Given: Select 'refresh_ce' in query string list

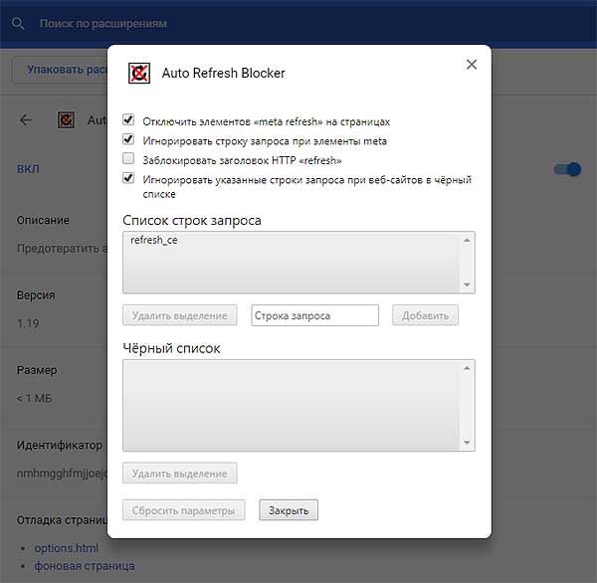Looking at the screenshot, I should (x=154, y=241).
